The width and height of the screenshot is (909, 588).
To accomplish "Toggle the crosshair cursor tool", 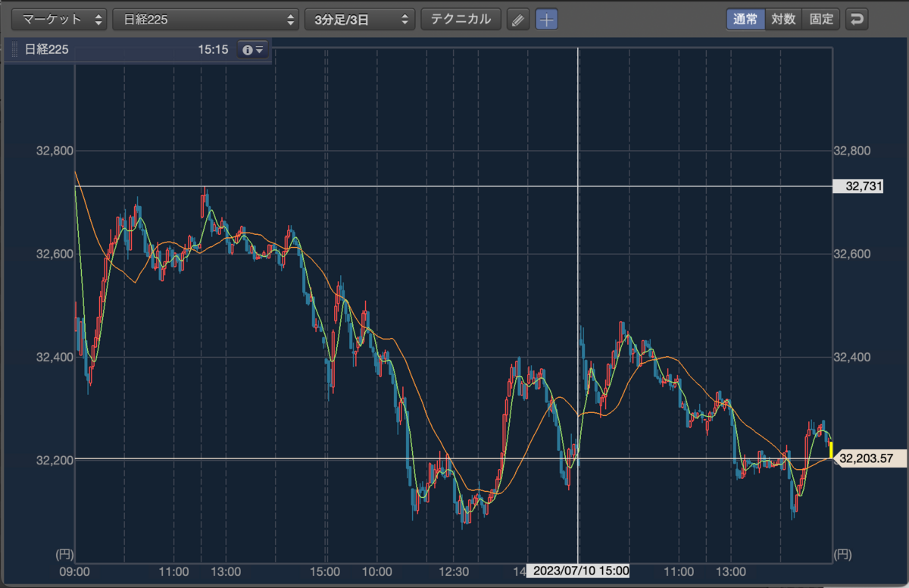I will [x=546, y=20].
